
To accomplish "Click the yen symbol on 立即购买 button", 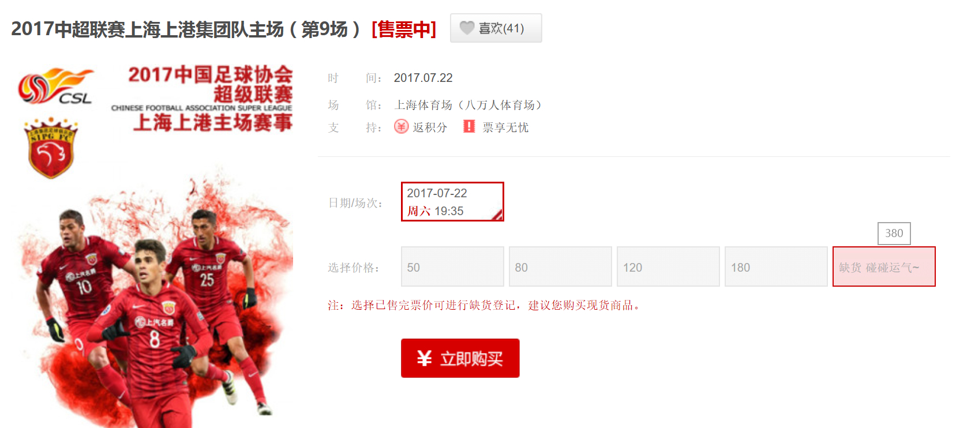I will pos(424,359).
